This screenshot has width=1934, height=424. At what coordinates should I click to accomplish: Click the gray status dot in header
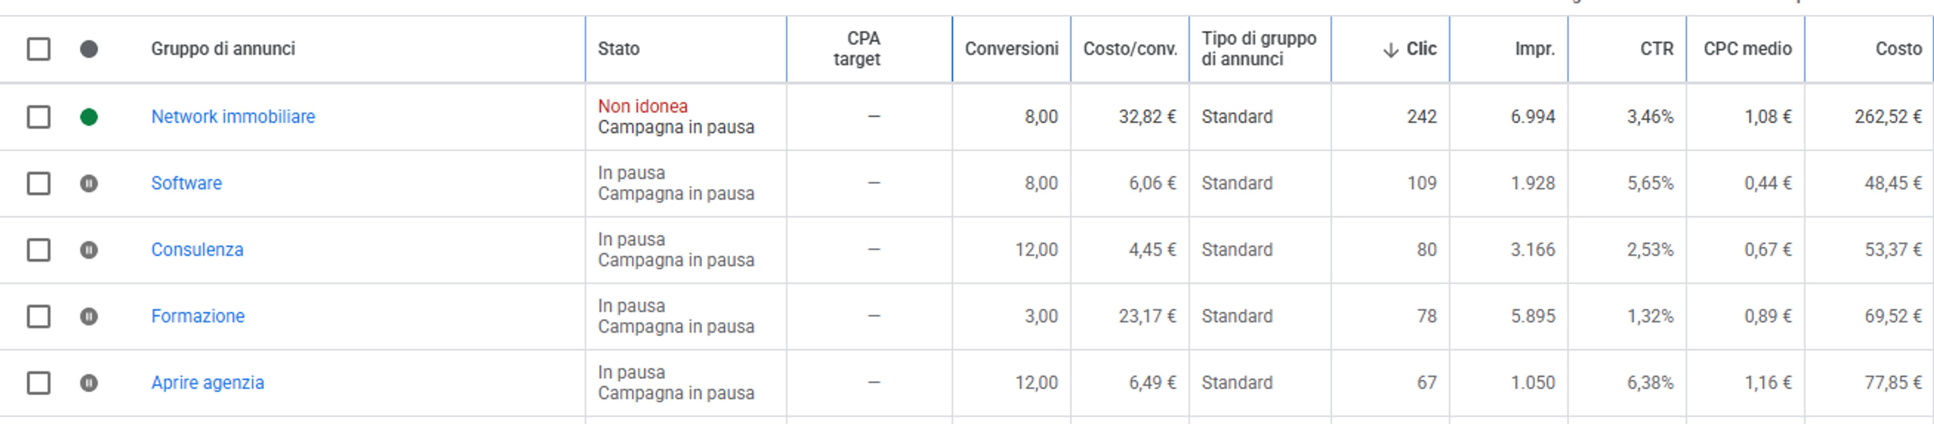pyautogui.click(x=89, y=49)
